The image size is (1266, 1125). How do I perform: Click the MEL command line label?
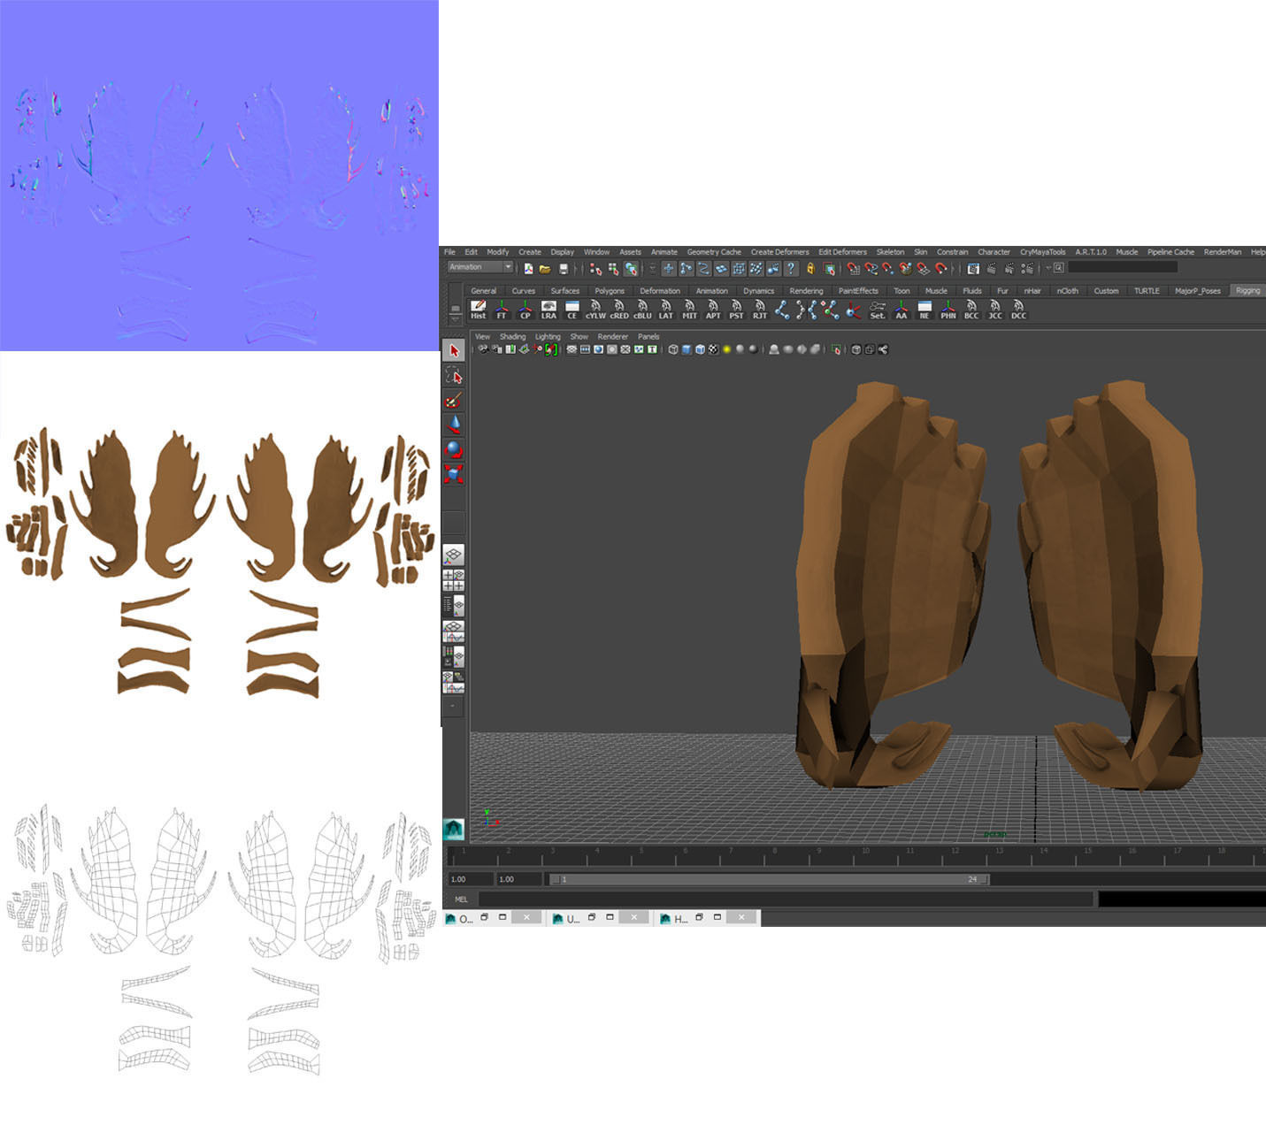[x=461, y=899]
